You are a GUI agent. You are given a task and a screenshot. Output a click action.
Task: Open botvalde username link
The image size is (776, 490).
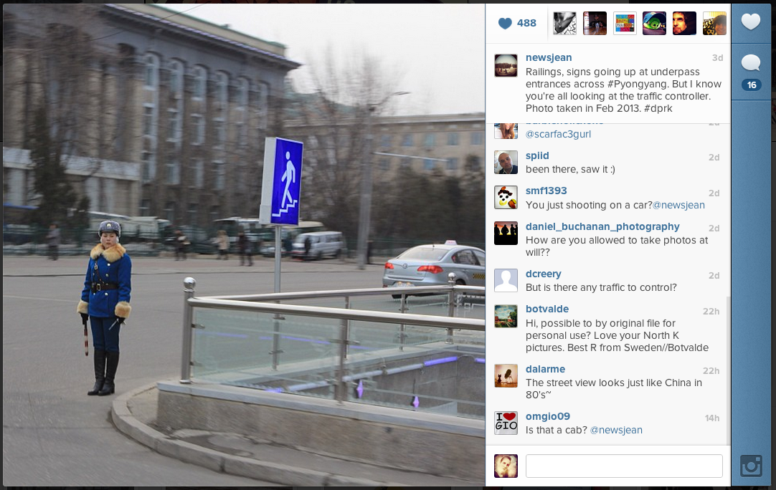(x=547, y=309)
